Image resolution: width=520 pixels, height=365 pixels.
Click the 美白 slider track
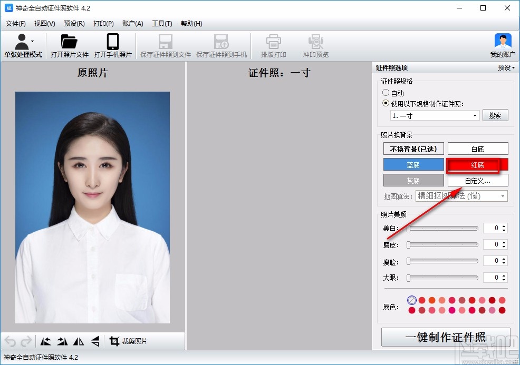point(443,229)
